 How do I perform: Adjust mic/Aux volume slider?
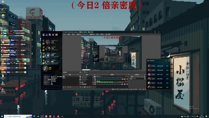coord(110,79)
